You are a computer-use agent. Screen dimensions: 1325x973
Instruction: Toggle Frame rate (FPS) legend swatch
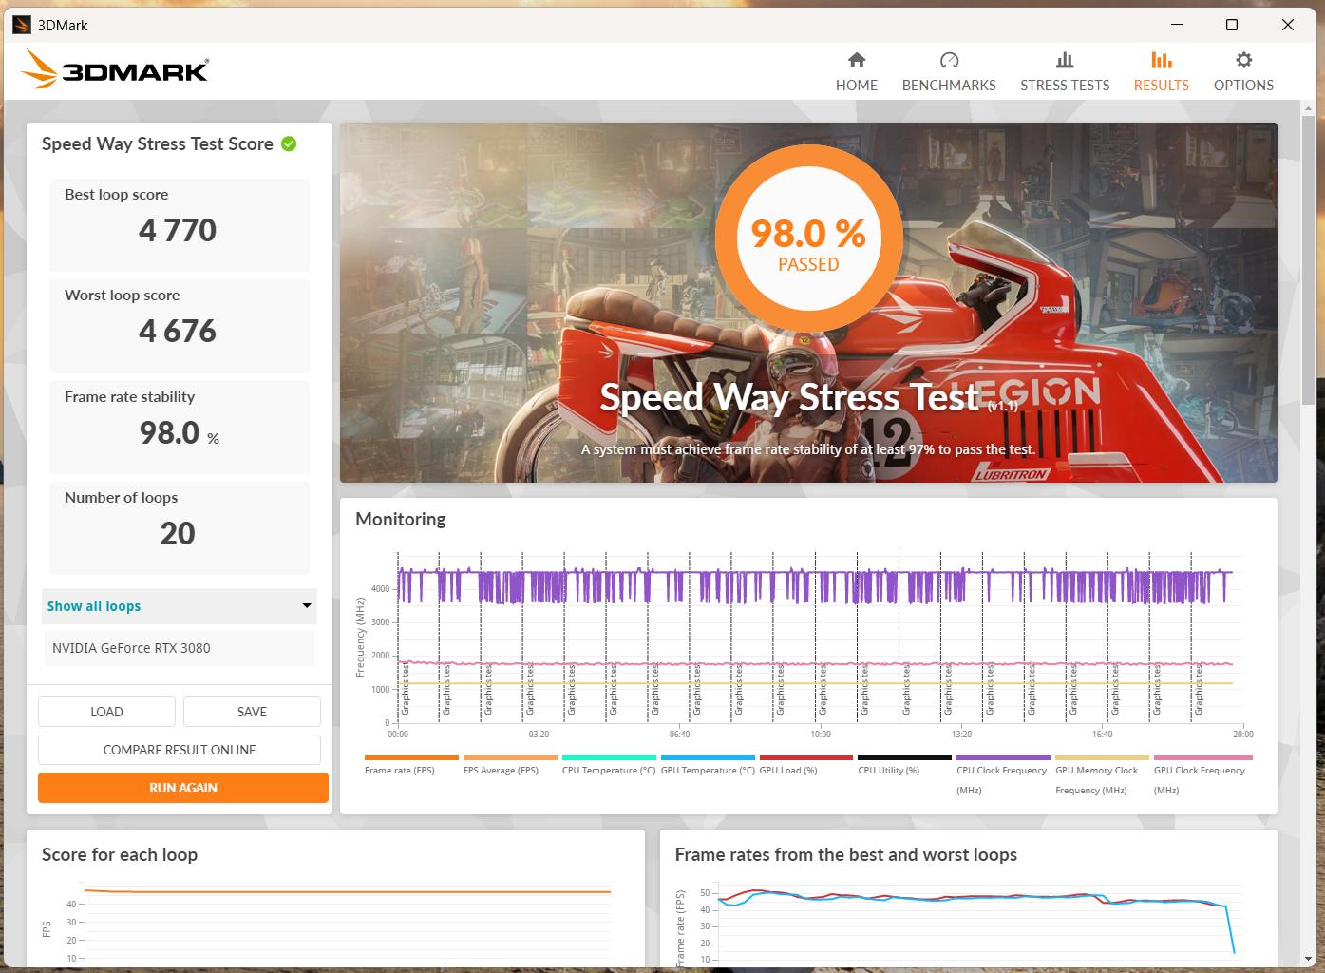coord(411,758)
